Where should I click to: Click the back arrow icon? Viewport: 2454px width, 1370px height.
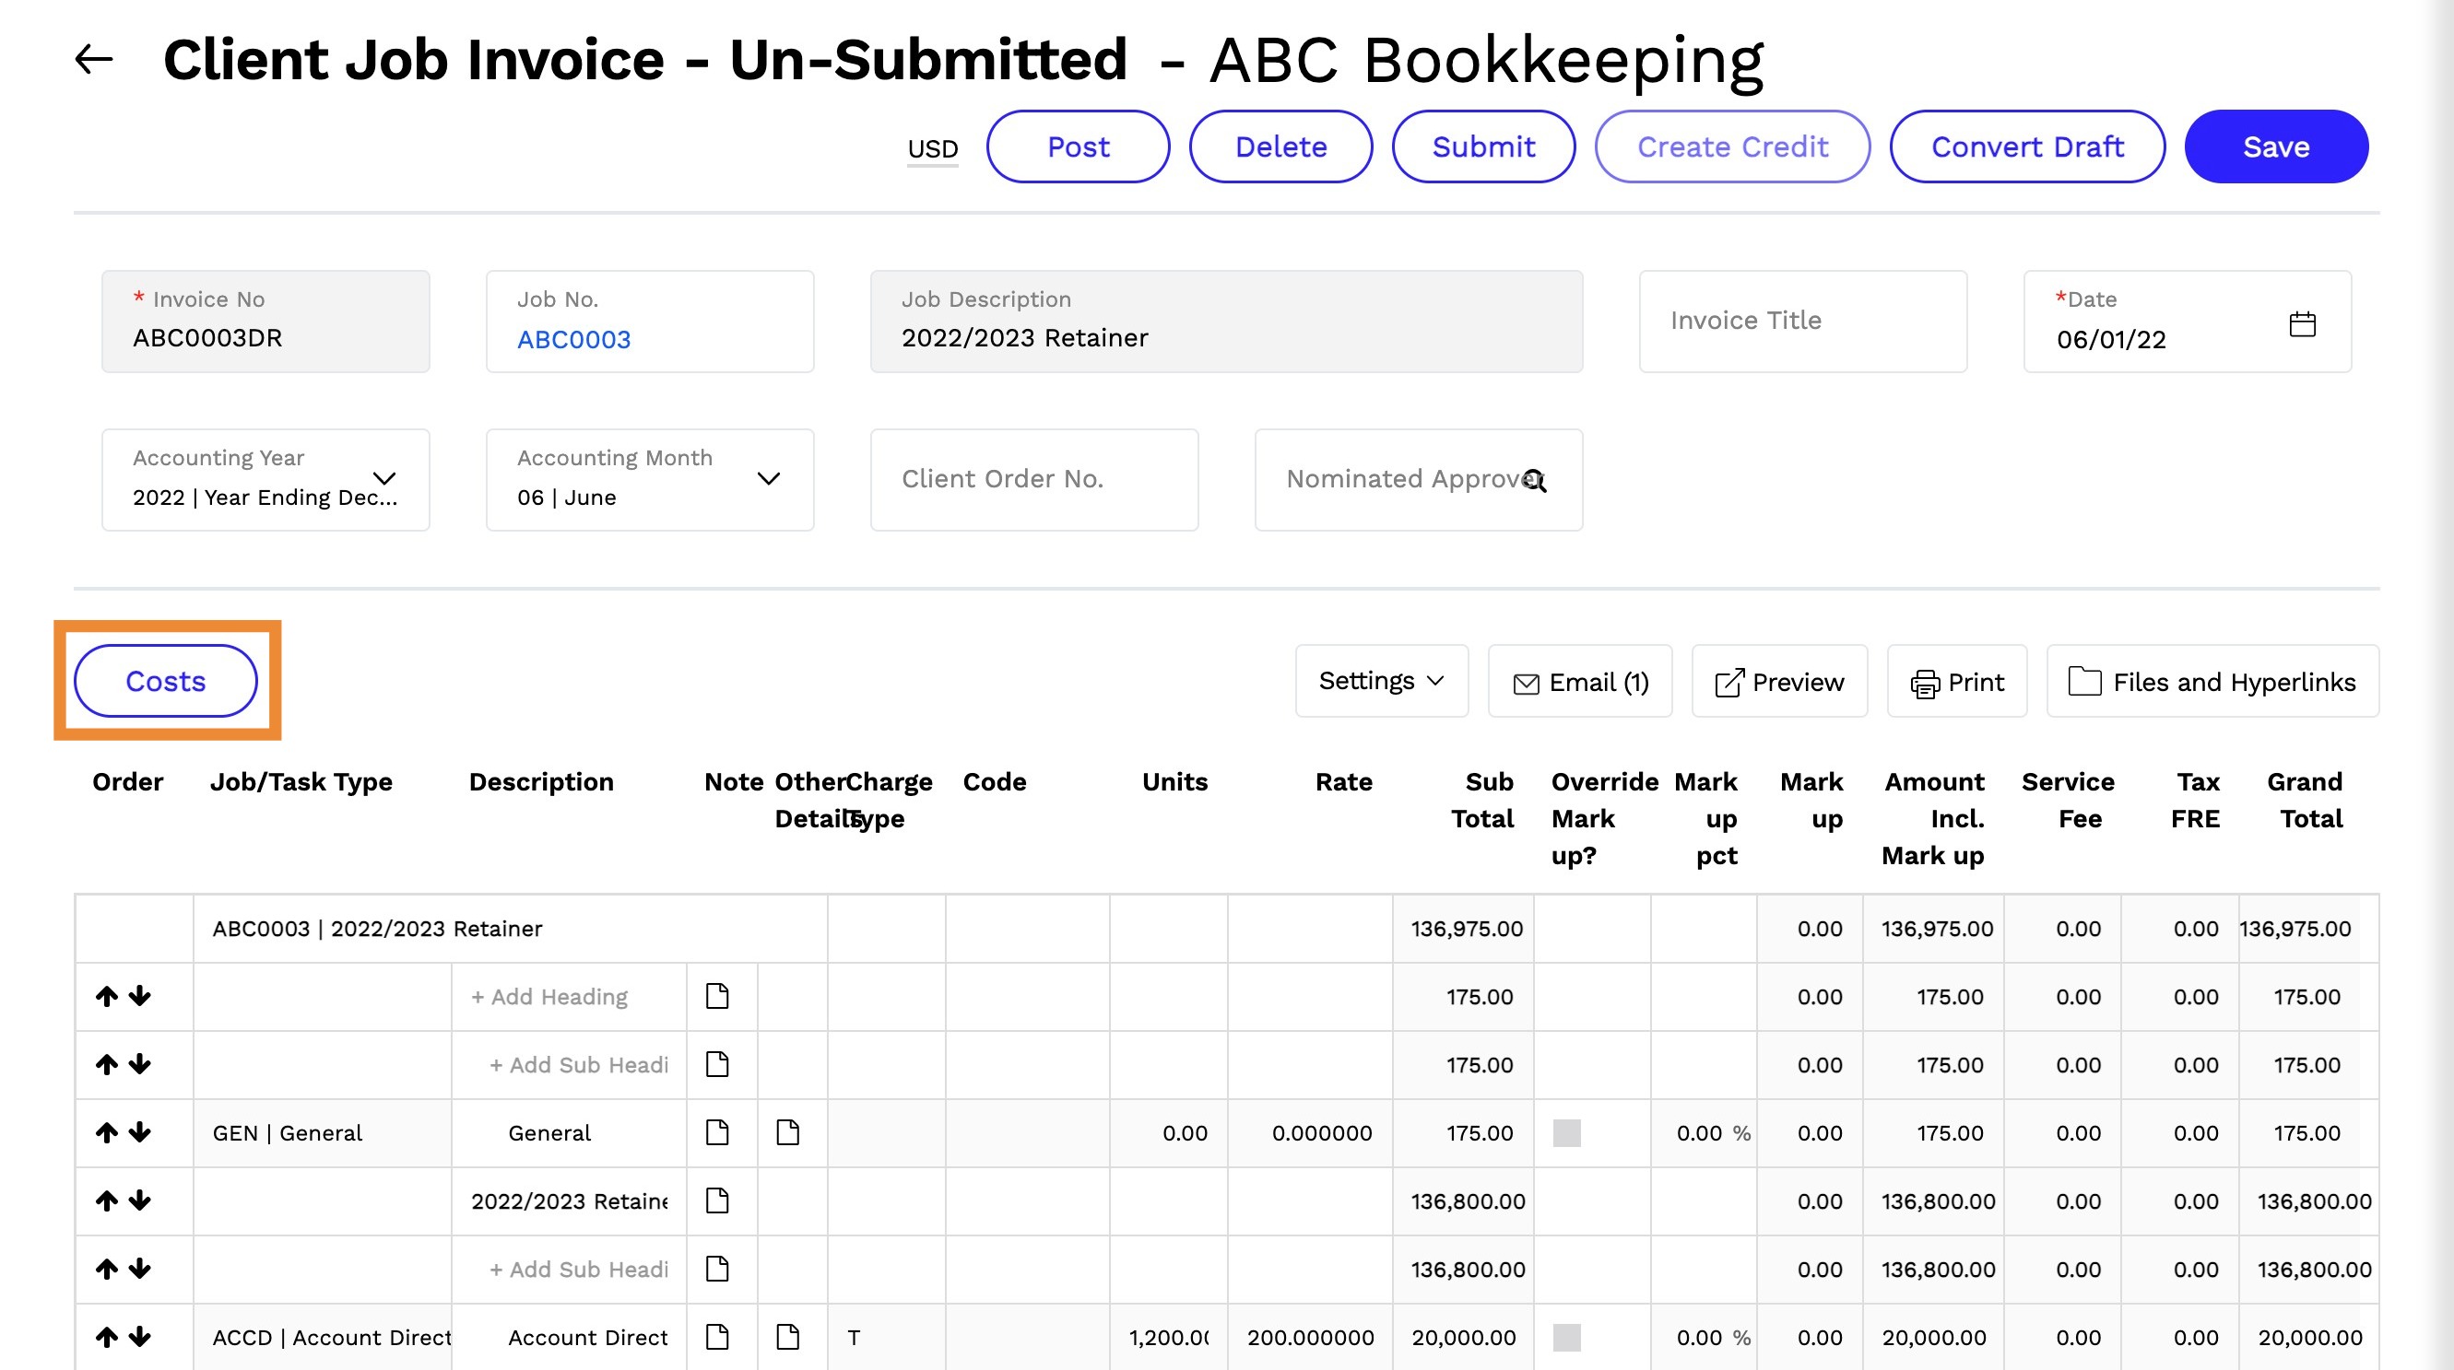(93, 59)
